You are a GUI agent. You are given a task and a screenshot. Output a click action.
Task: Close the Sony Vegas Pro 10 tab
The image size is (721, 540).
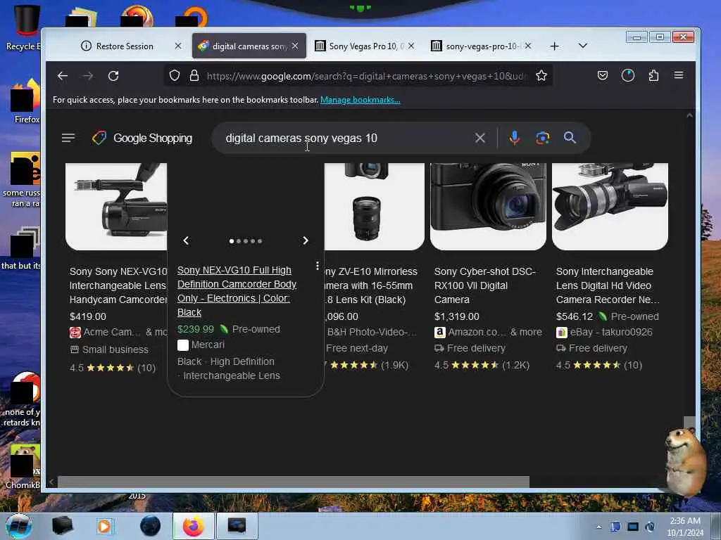click(411, 46)
